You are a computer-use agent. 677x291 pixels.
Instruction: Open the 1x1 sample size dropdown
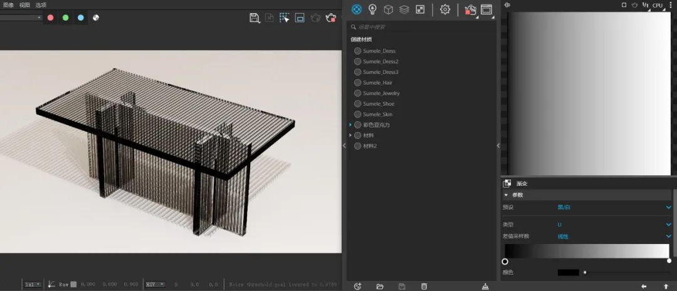tap(33, 284)
